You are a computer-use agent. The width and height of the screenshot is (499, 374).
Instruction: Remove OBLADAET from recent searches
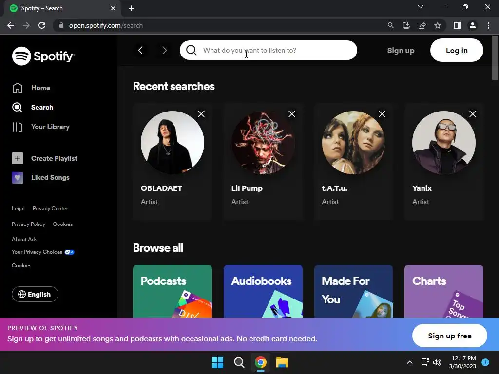[201, 114]
